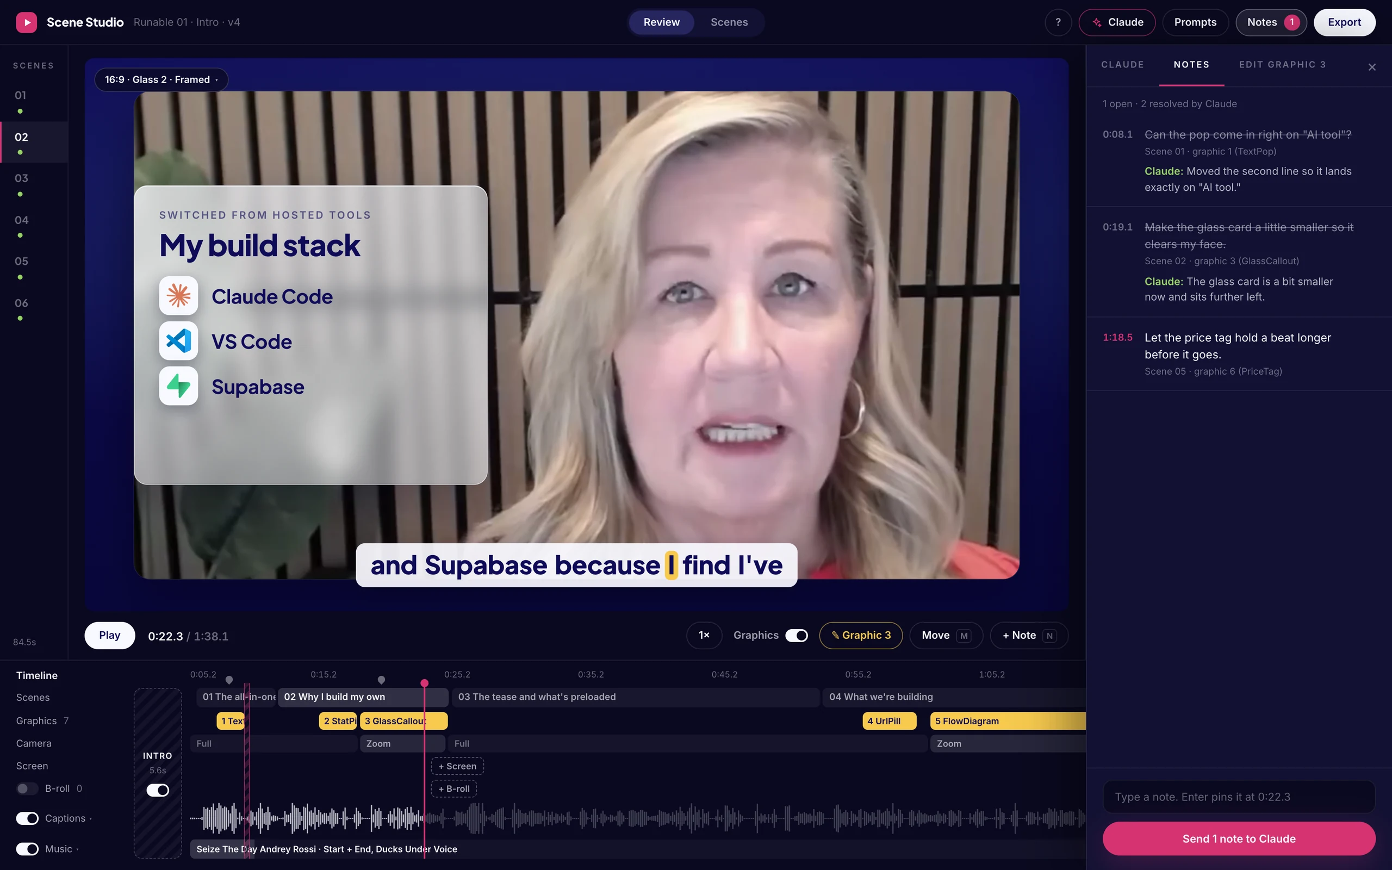Open the Prompts button
The width and height of the screenshot is (1392, 870).
click(x=1195, y=22)
